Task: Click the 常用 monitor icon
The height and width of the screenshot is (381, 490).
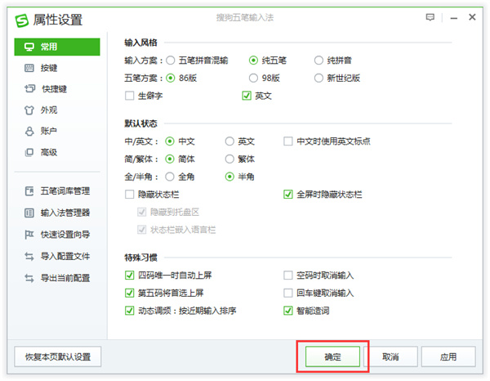Action: point(29,47)
